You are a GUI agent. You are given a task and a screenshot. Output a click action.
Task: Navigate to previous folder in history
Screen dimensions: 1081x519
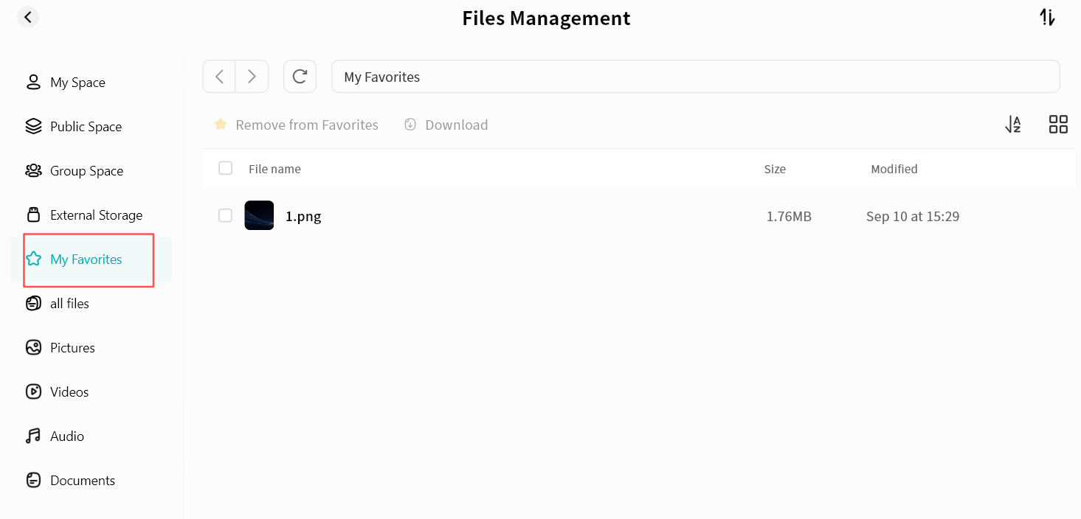[x=219, y=77]
